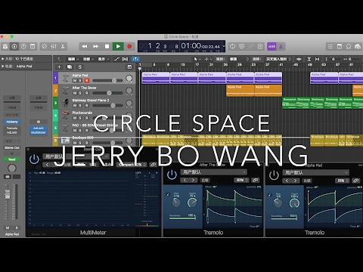Viewport: 363px width, 272px height.
Task: Disable record on Alpha Pad track
Action: 87,80
